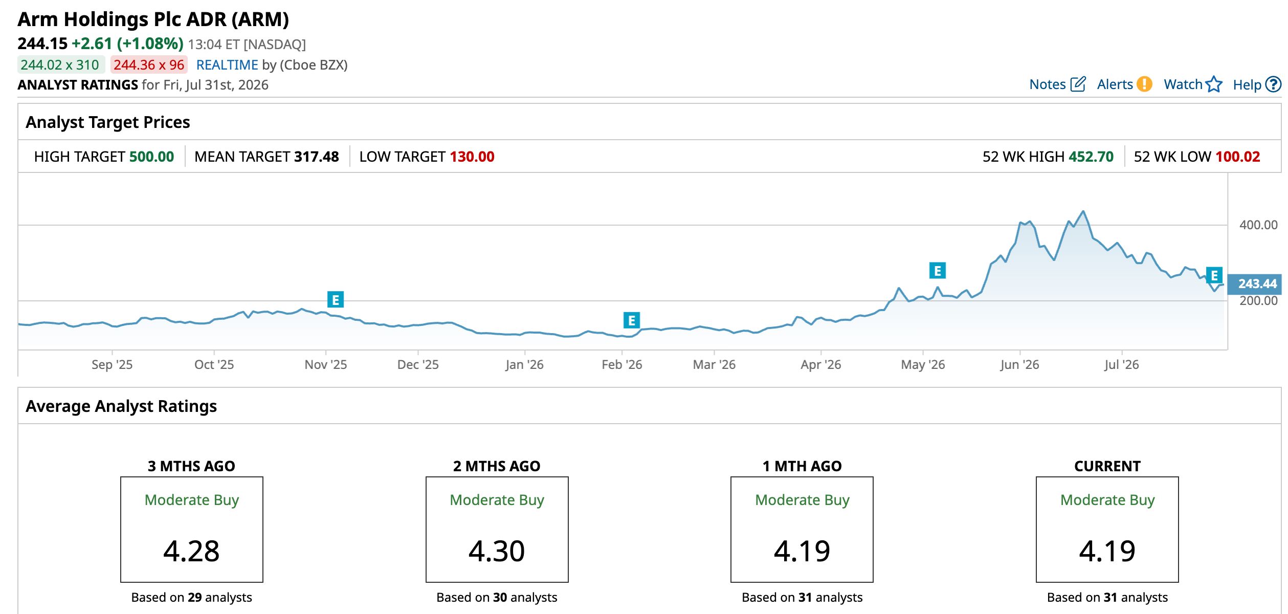Click the 4.19 score under 1 MTH AGO
This screenshot has width=1288, height=614.
coord(802,551)
